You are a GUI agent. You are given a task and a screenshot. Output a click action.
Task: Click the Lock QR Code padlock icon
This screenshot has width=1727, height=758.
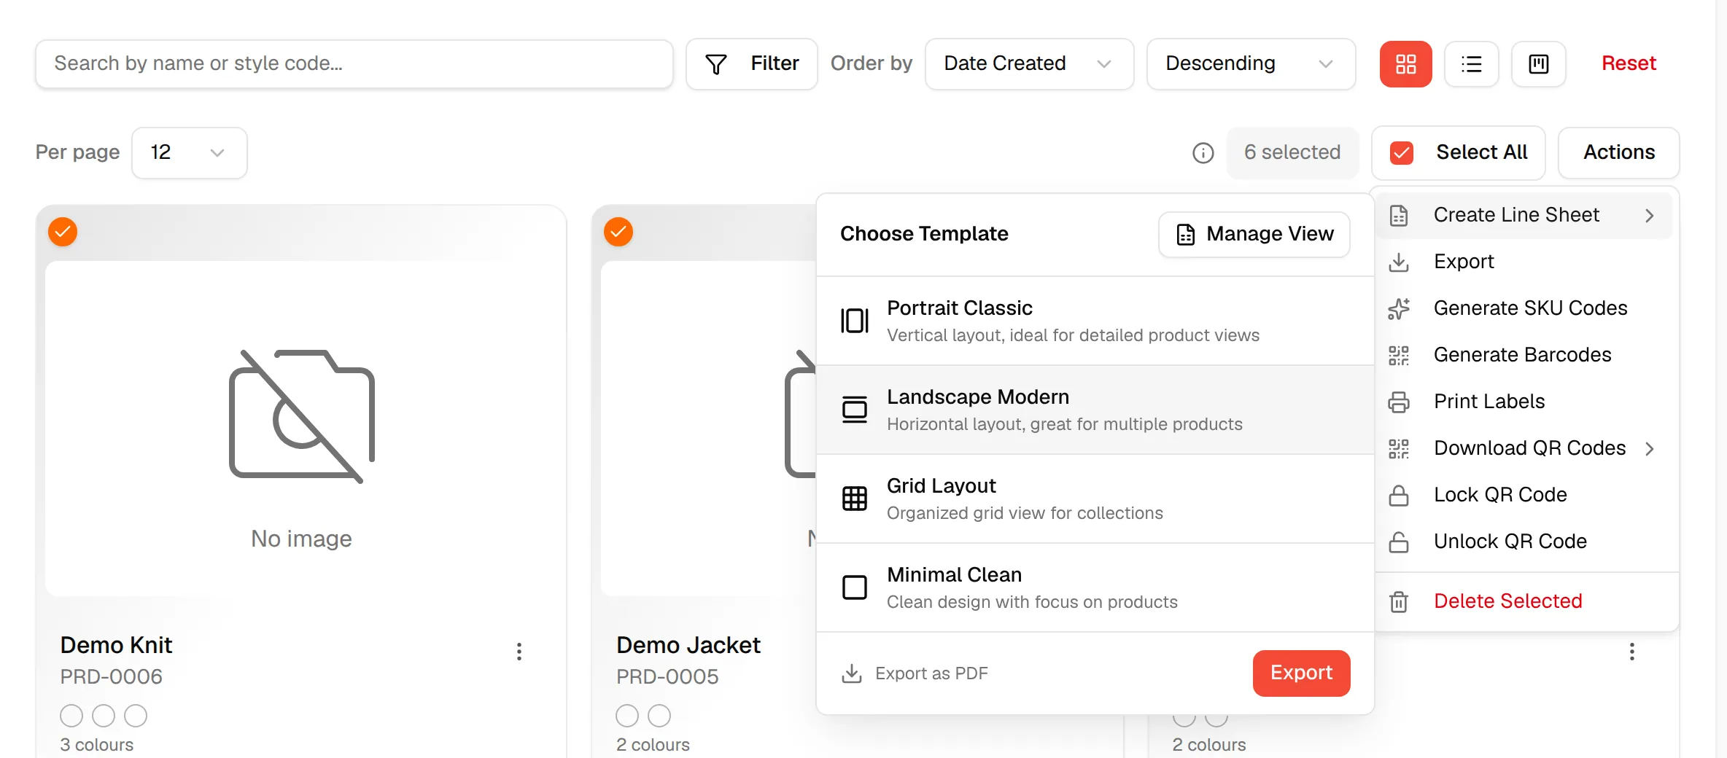tap(1399, 496)
